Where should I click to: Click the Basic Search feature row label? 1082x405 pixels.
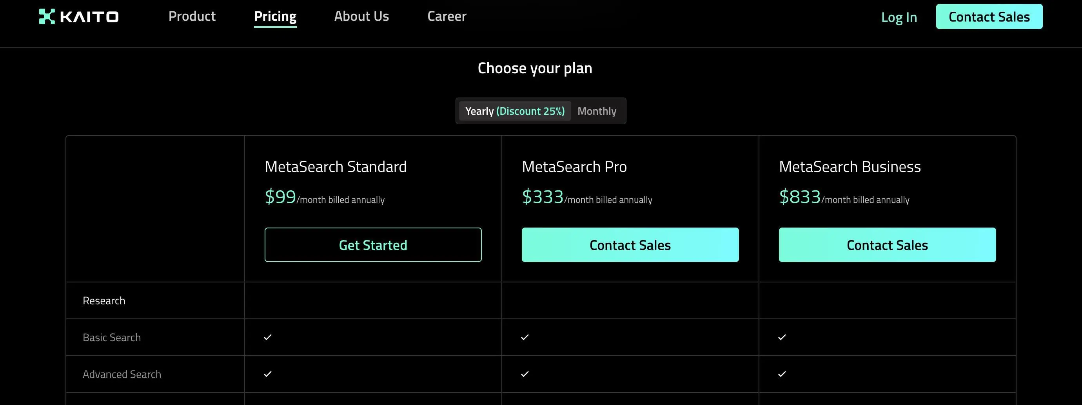112,337
